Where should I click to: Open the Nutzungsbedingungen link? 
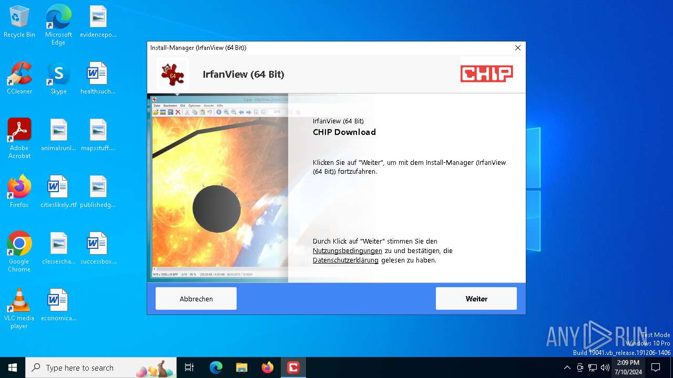click(x=347, y=251)
